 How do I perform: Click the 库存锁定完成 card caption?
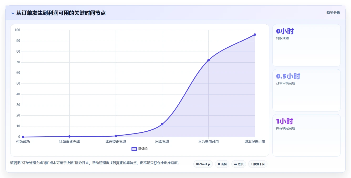[286, 128]
